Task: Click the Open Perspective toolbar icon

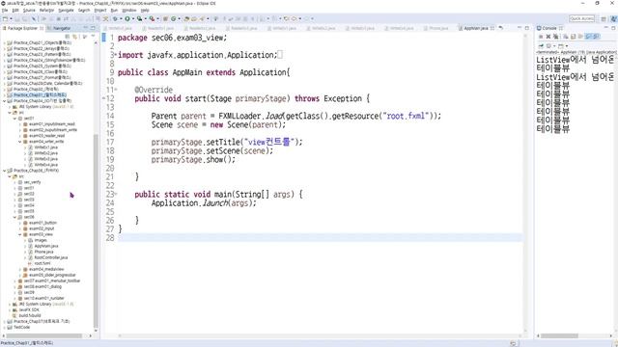Action: tap(604, 18)
